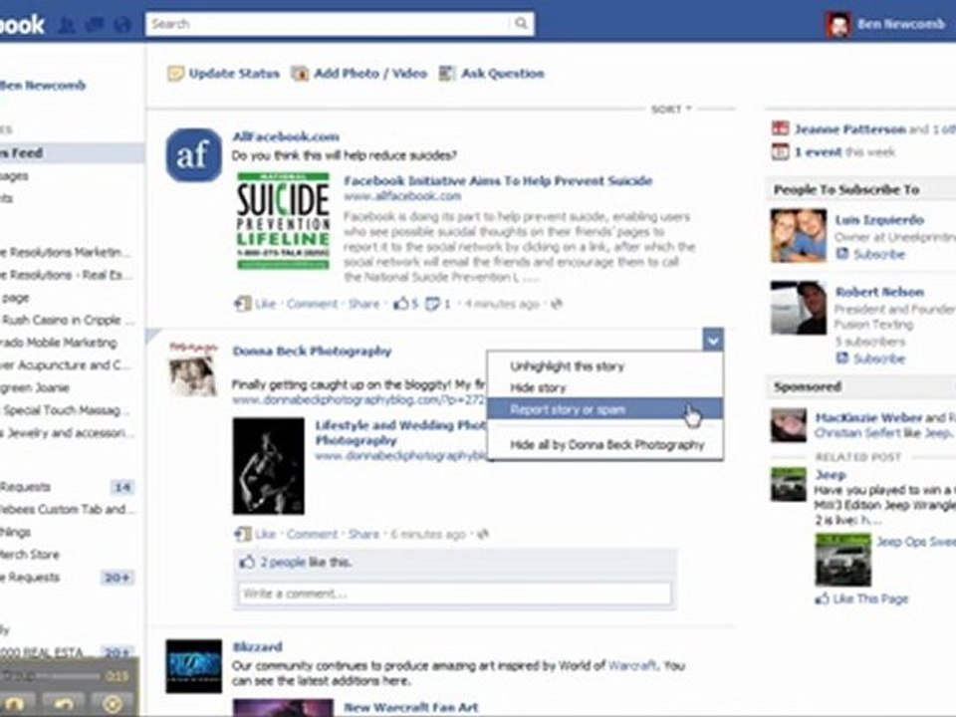The width and height of the screenshot is (956, 717).
Task: Click the Subscribe icon under Luis Izquierdo
Action: [842, 254]
